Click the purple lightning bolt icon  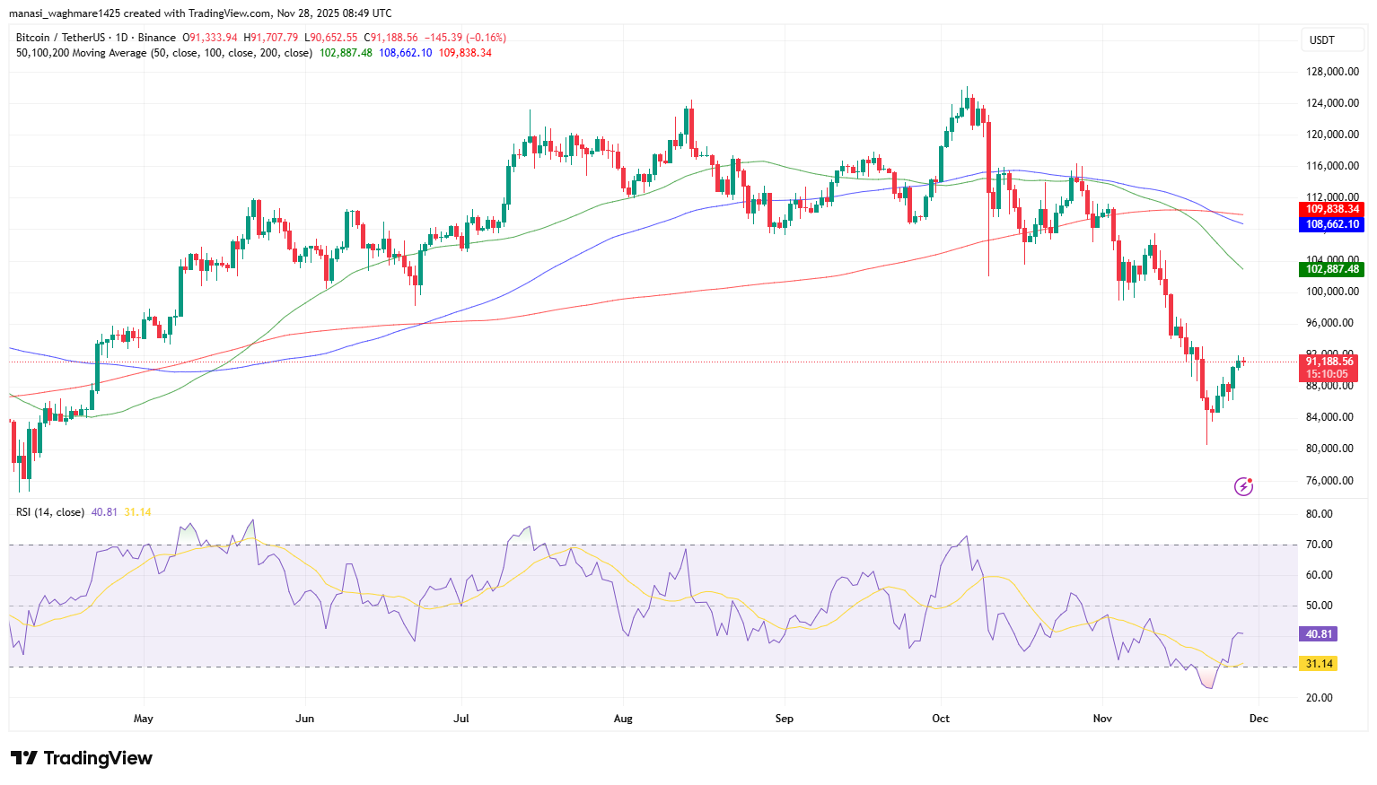point(1243,486)
